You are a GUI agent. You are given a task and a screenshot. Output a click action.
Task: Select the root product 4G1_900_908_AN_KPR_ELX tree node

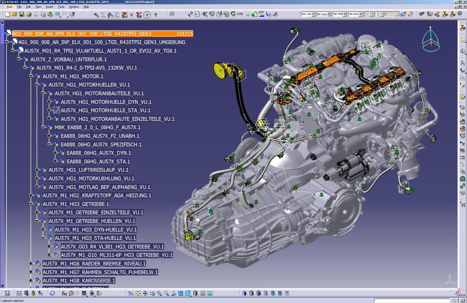pos(103,34)
